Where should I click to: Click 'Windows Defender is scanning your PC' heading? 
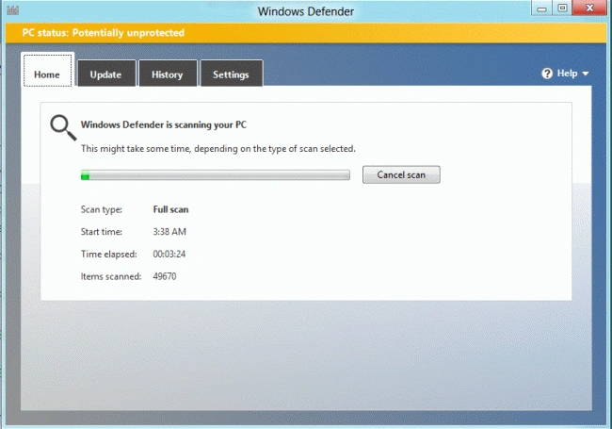pyautogui.click(x=164, y=124)
